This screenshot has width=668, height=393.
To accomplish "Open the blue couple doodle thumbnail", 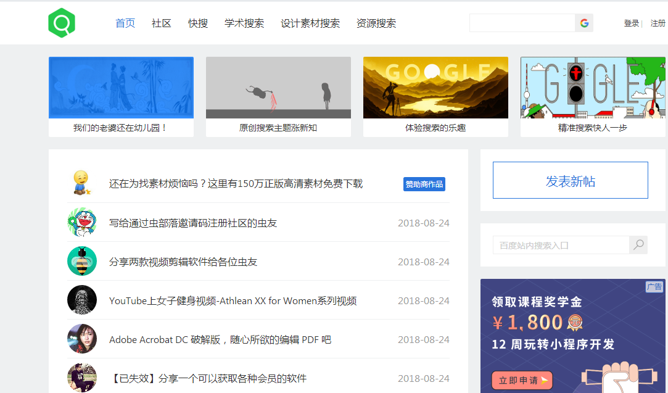I will click(x=121, y=88).
